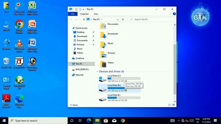Select the Local Disk (C:) drive

(119, 79)
